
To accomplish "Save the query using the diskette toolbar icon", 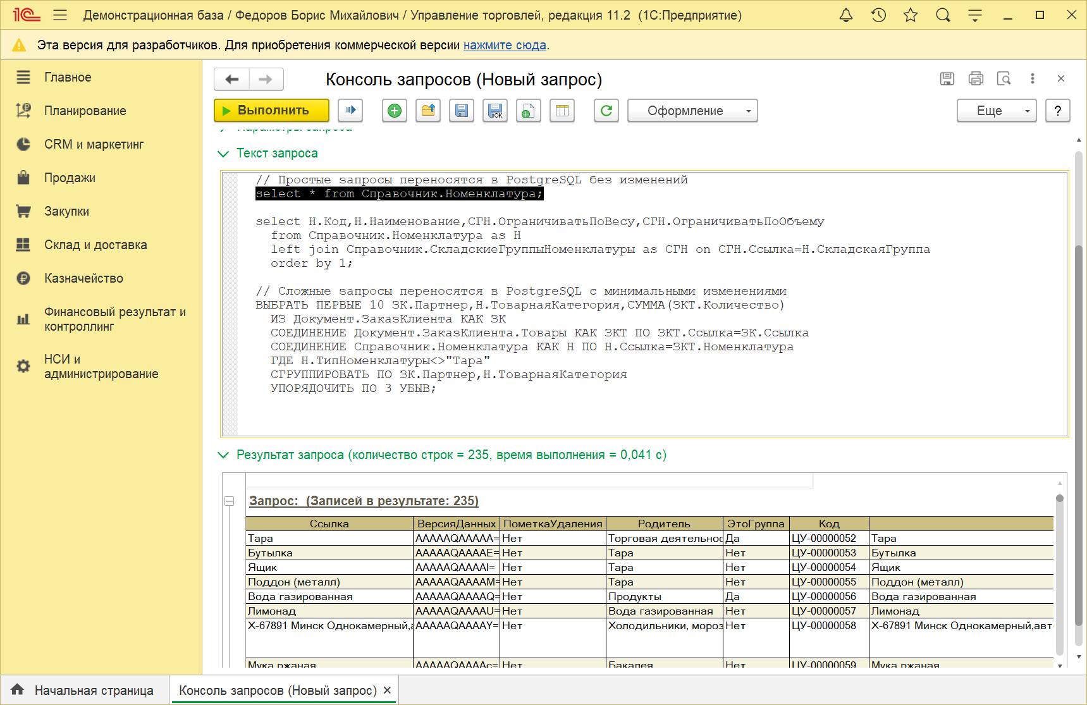I will click(x=461, y=111).
